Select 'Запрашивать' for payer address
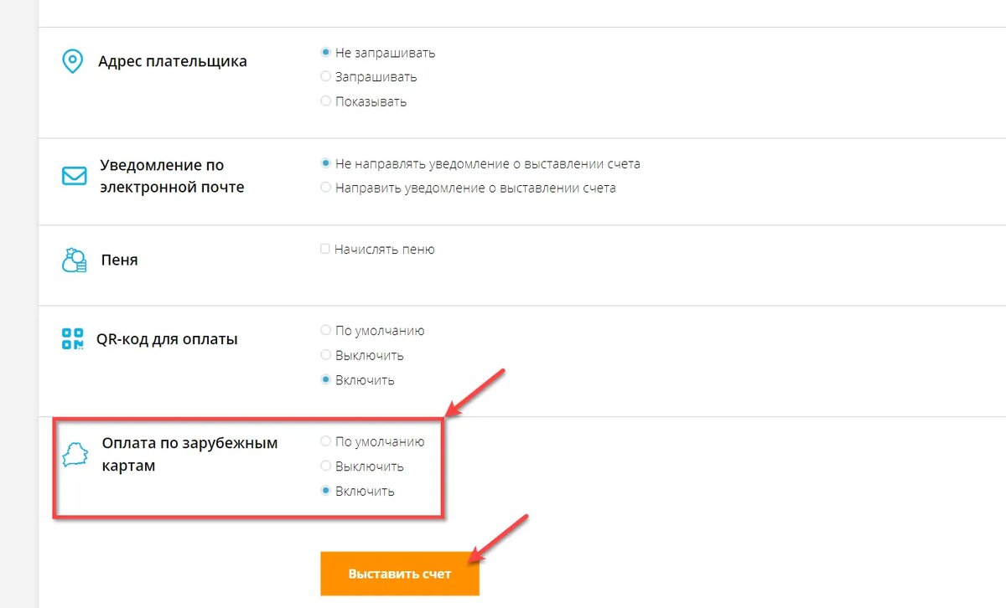This screenshot has height=608, width=1006. [326, 77]
